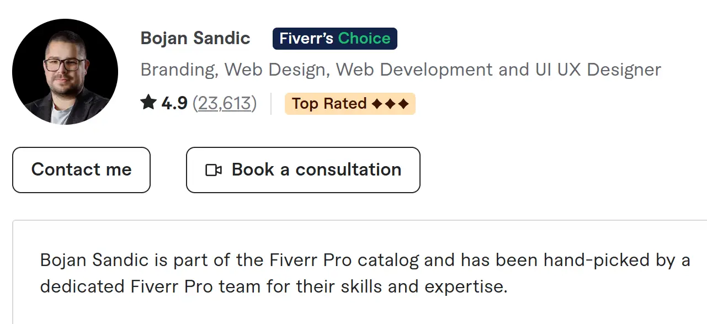Viewport: 707px width, 324px height.
Task: Select the Top Rated label text
Action: tap(329, 104)
